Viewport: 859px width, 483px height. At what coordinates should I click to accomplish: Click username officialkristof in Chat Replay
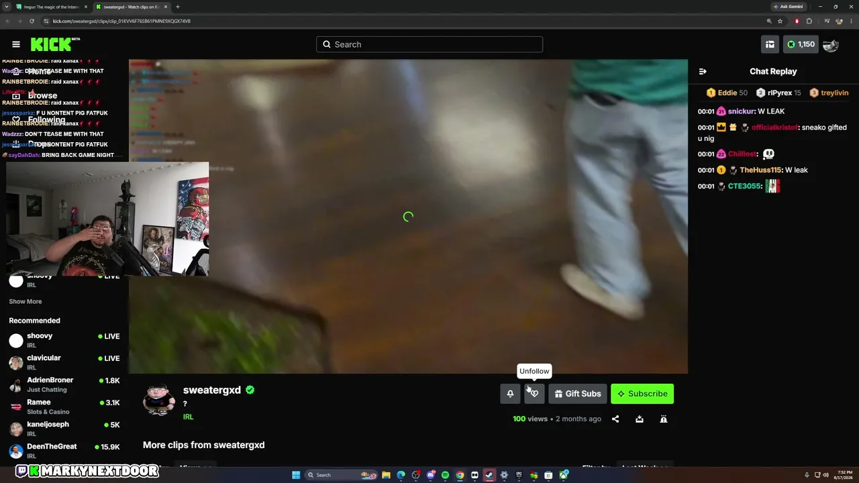click(774, 127)
